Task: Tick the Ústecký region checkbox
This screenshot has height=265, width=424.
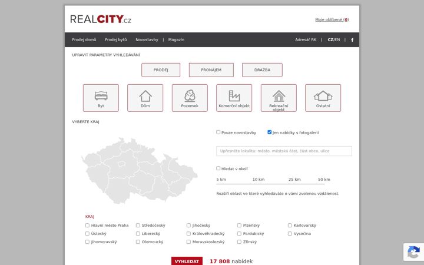Action: coord(87,233)
